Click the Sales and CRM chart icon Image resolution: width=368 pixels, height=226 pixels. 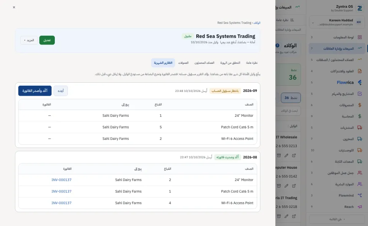[360, 48]
